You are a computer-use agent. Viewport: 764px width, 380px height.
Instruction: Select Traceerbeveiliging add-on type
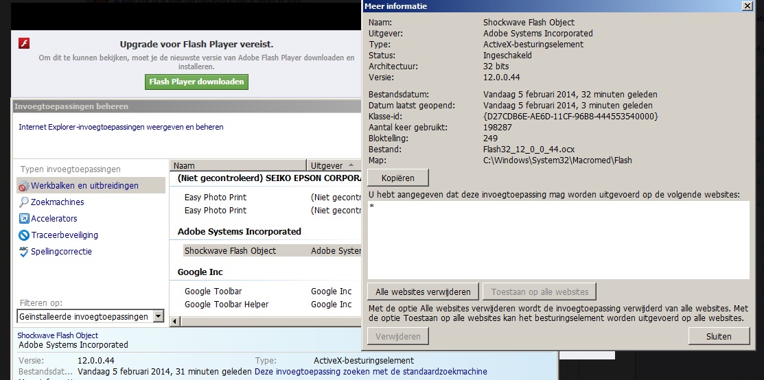65,235
